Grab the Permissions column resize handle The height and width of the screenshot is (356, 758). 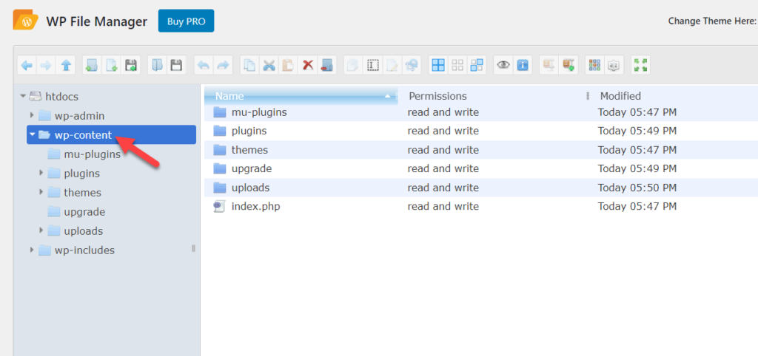pyautogui.click(x=588, y=96)
